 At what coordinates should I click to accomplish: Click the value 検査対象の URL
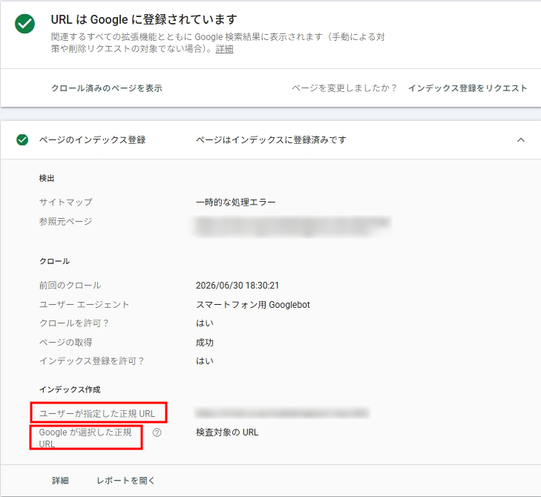click(x=227, y=432)
